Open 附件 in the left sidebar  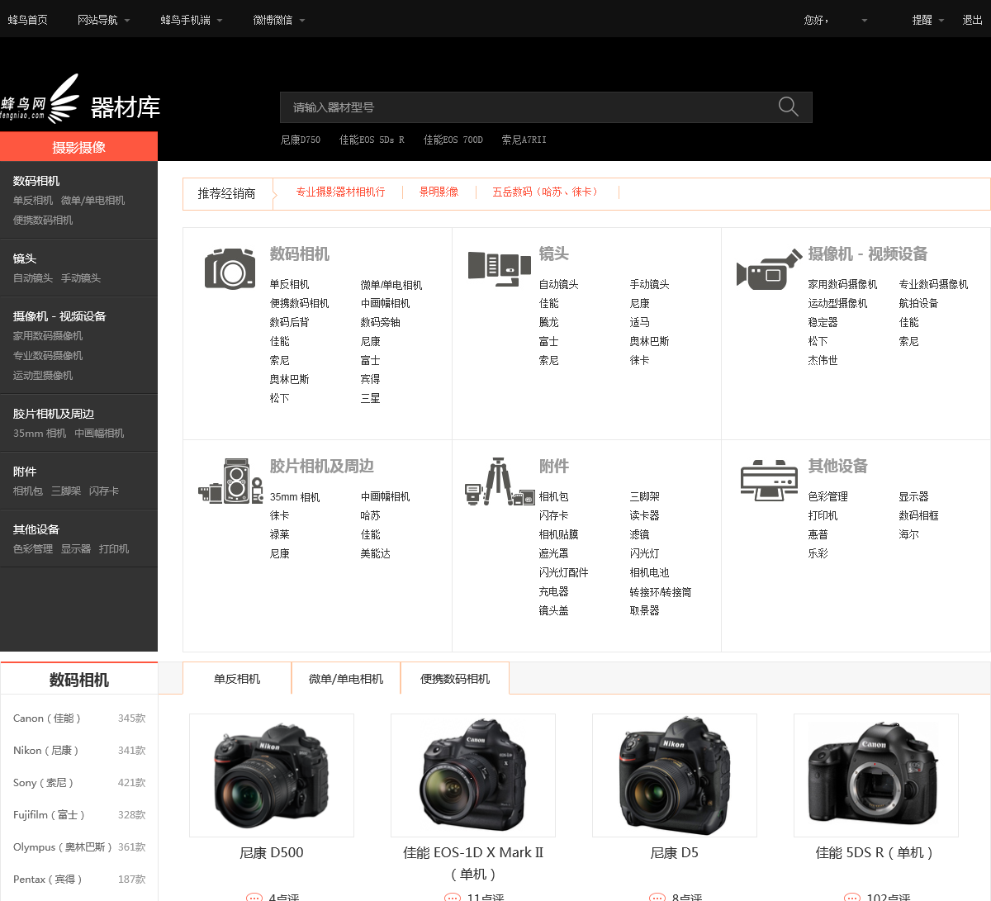point(25,472)
